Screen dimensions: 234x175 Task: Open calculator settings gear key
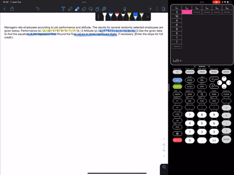[x=177, y=134]
